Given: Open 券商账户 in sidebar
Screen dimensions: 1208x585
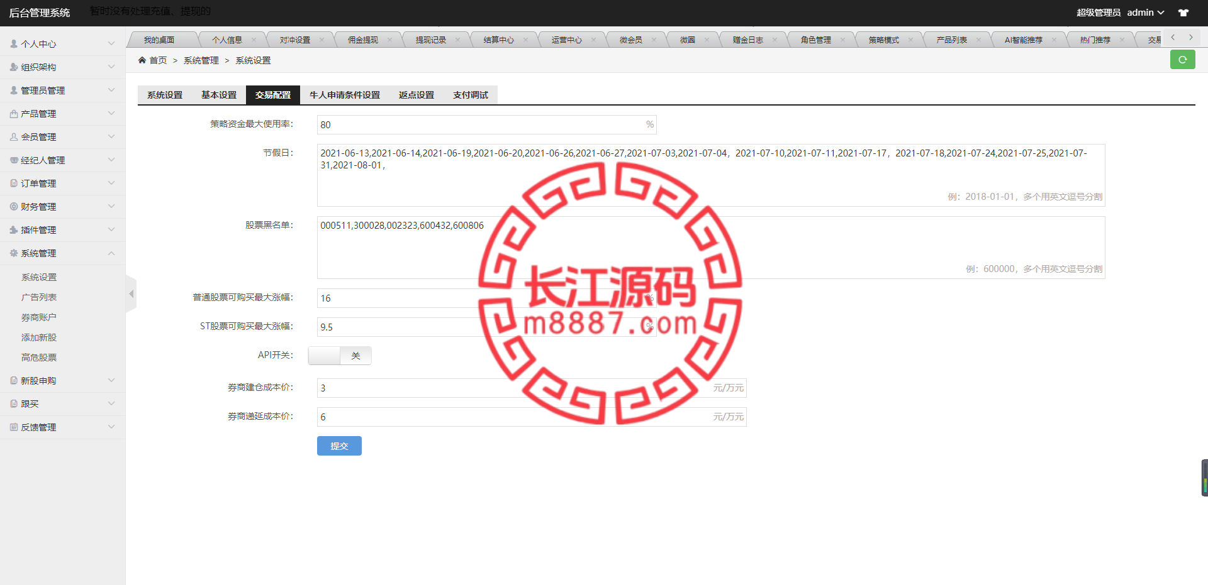Looking at the screenshot, I should 39,317.
